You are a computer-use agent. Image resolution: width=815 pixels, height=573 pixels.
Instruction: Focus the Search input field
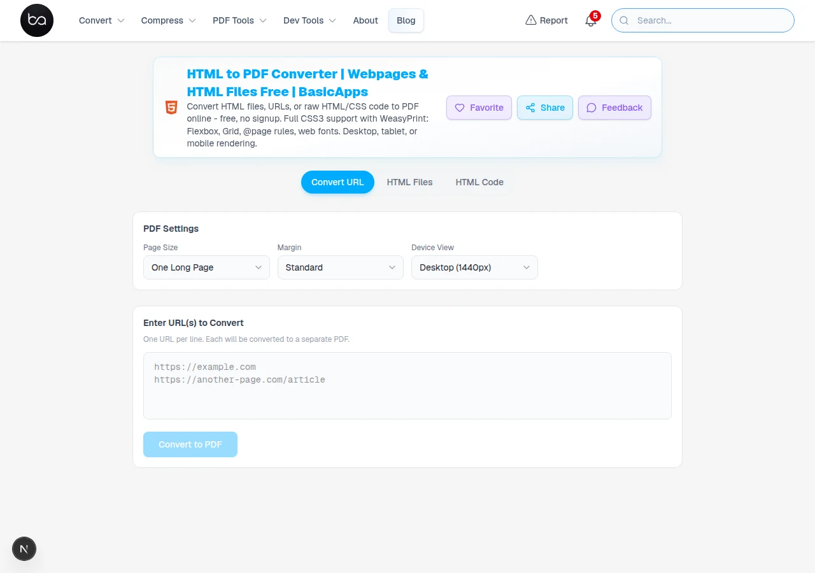click(x=703, y=20)
